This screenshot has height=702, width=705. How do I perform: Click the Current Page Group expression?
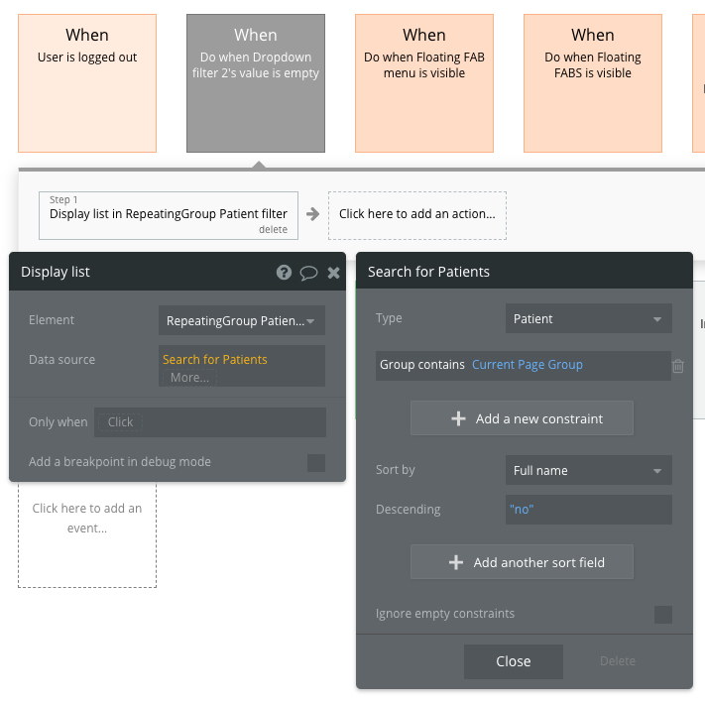[528, 365]
